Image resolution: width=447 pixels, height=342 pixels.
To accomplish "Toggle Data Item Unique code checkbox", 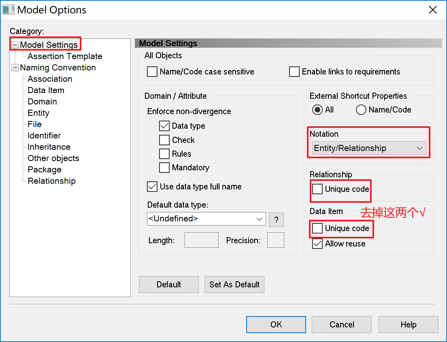I will (x=317, y=228).
